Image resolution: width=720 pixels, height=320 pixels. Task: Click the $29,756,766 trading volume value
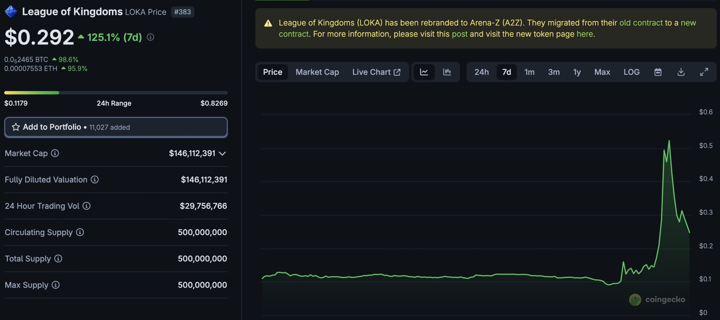tap(203, 206)
